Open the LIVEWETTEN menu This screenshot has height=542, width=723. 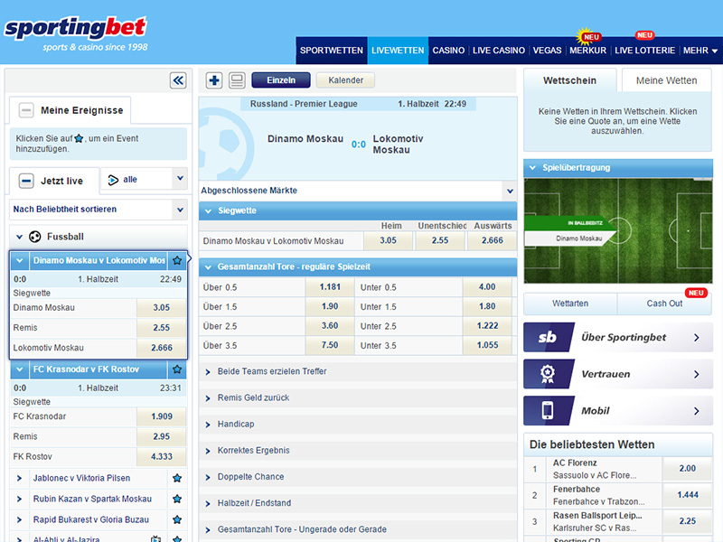click(x=398, y=51)
